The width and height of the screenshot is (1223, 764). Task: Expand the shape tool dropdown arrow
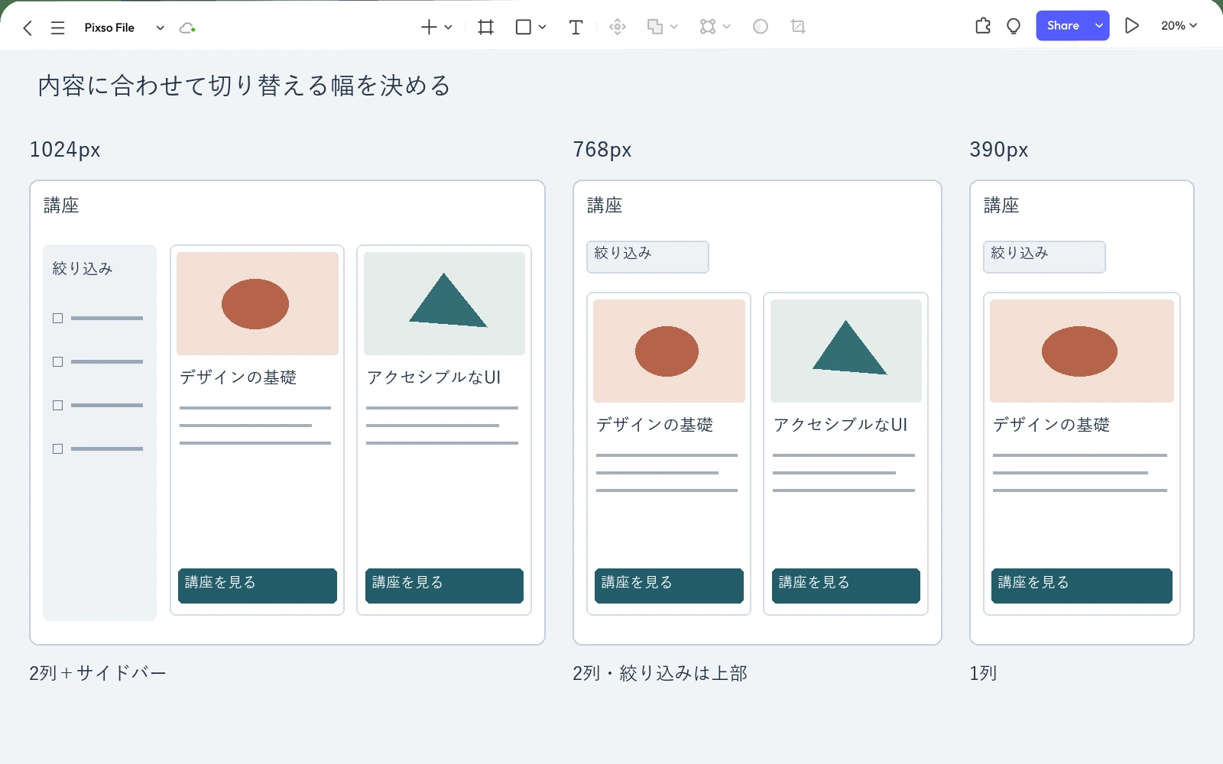point(542,28)
